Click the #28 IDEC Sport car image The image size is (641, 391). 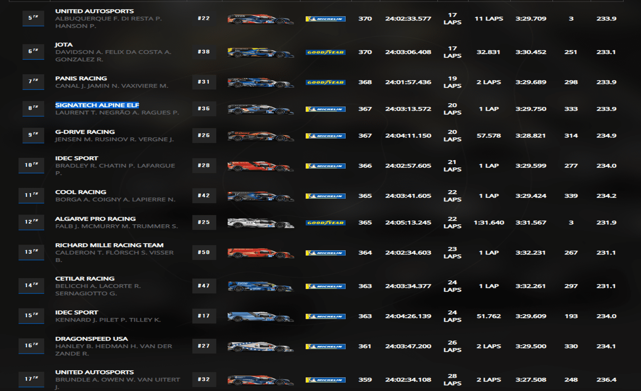(x=260, y=166)
